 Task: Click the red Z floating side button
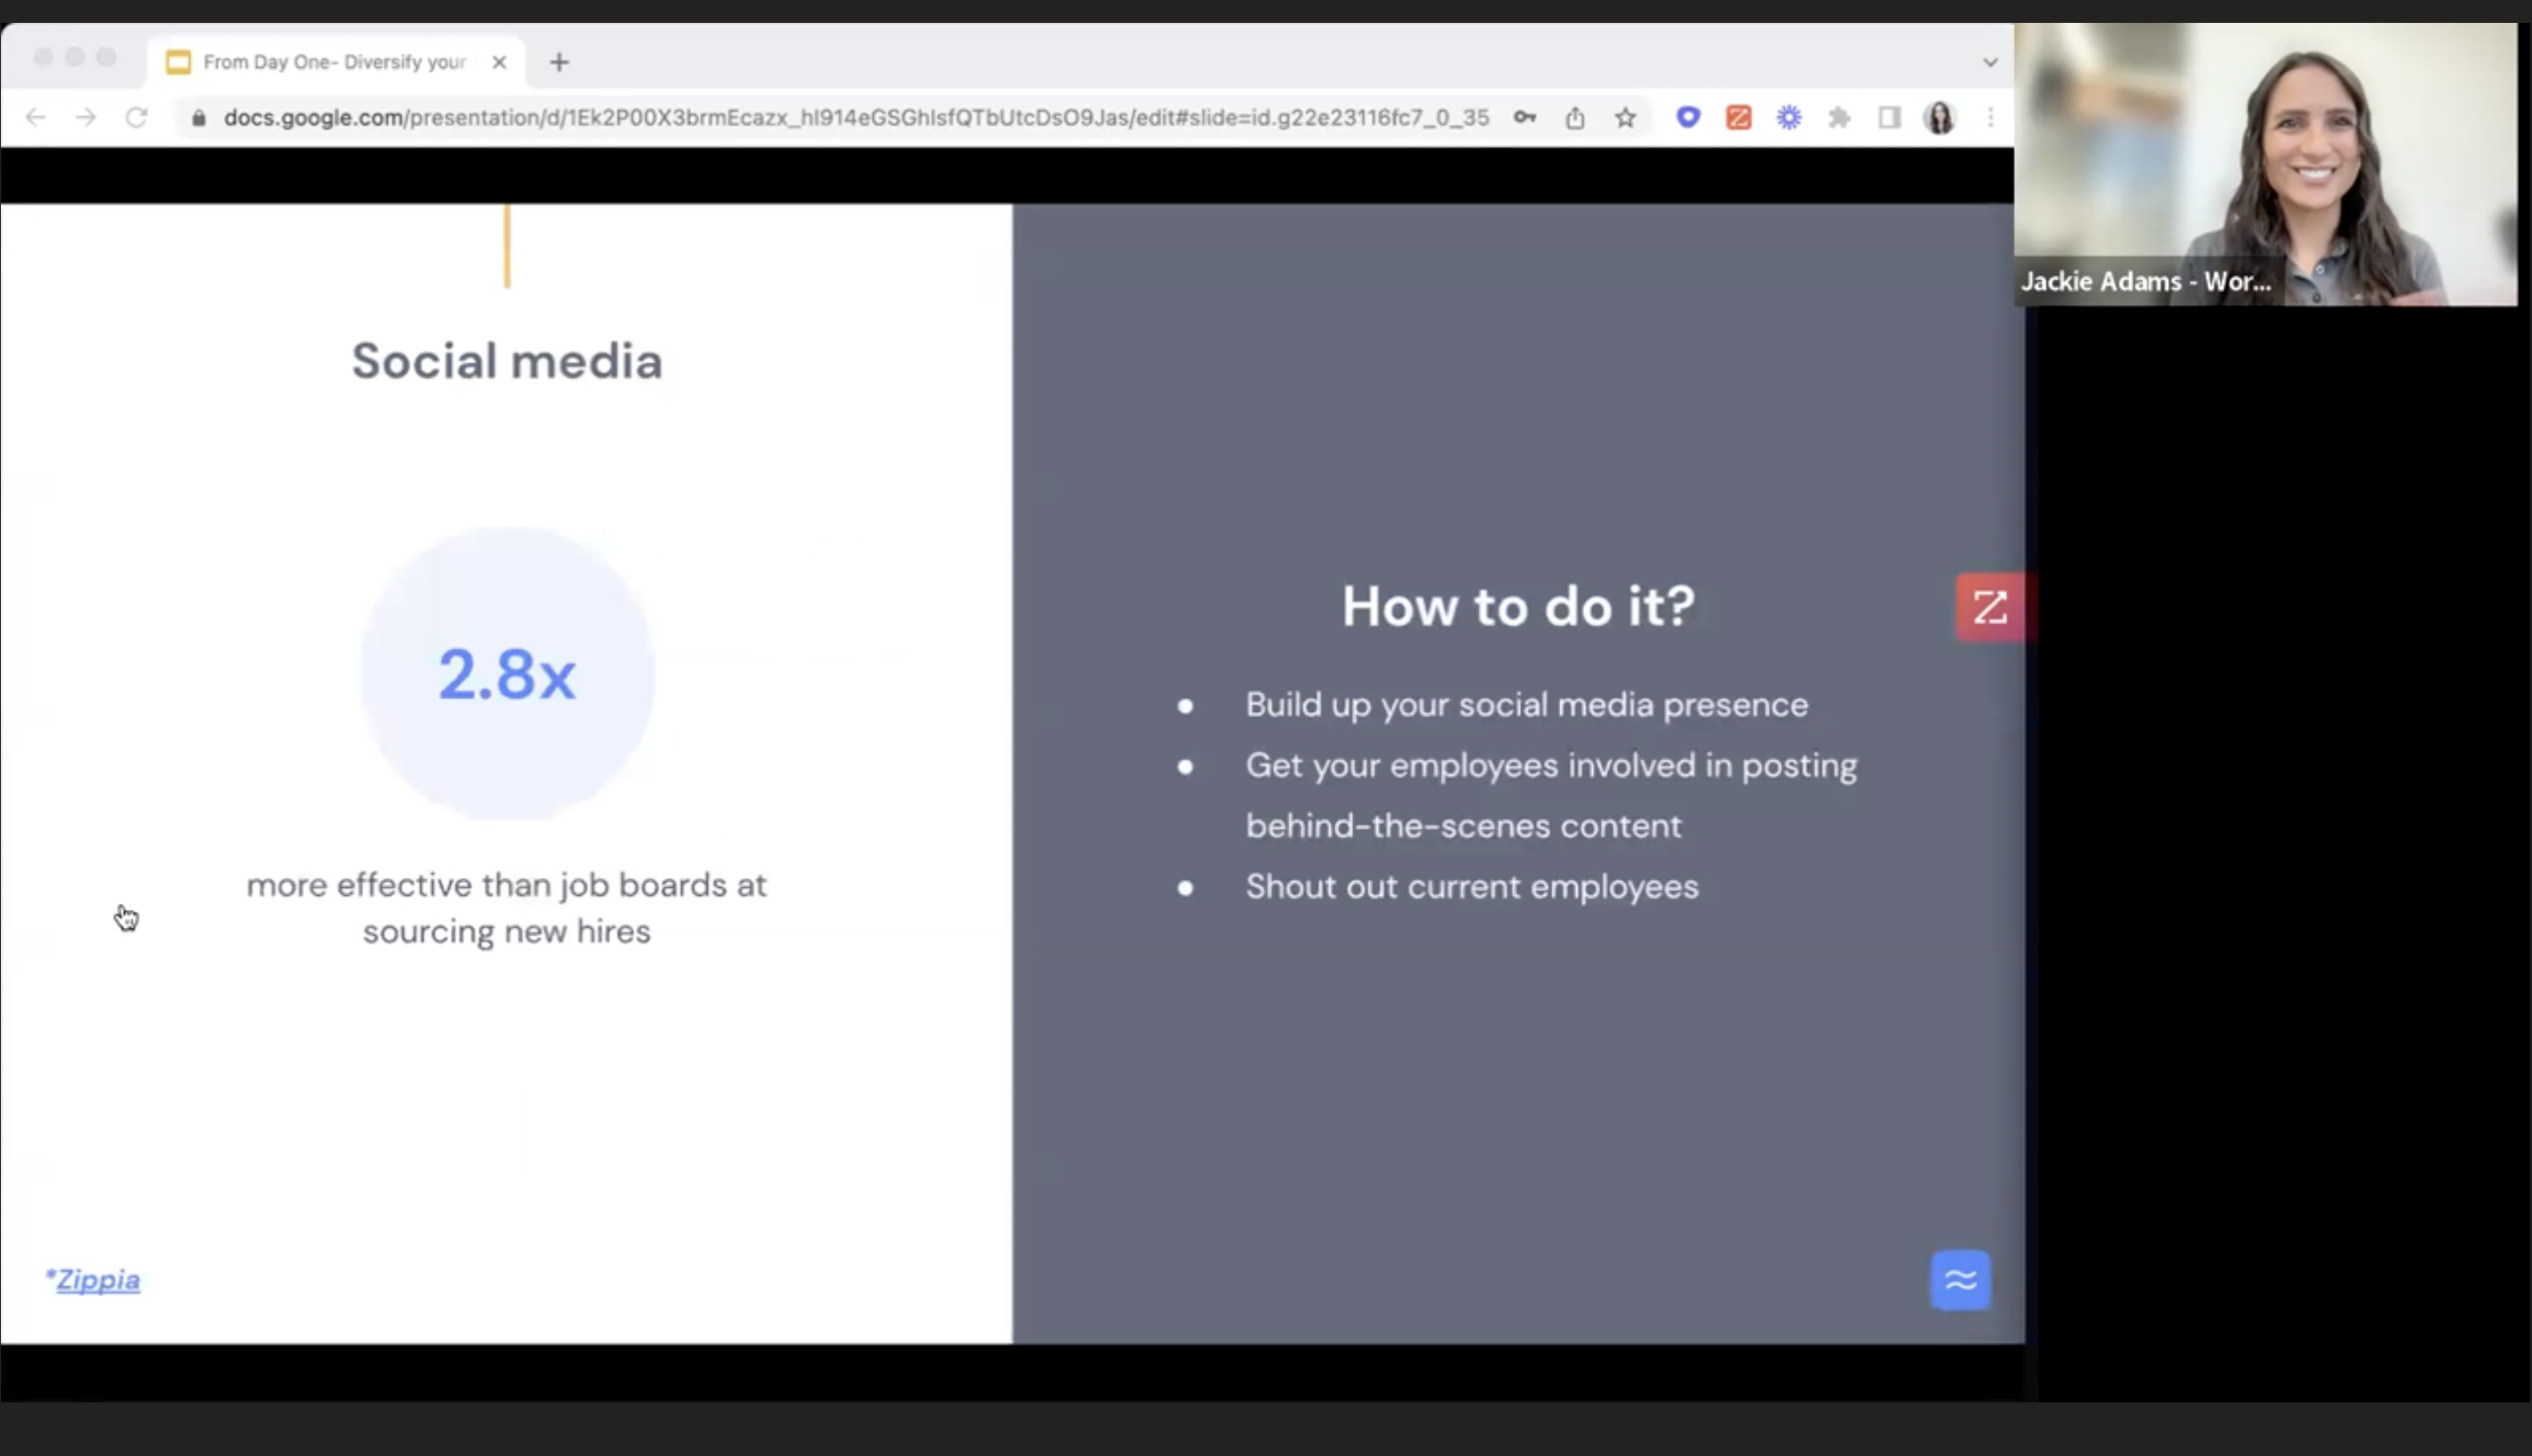coord(1990,607)
